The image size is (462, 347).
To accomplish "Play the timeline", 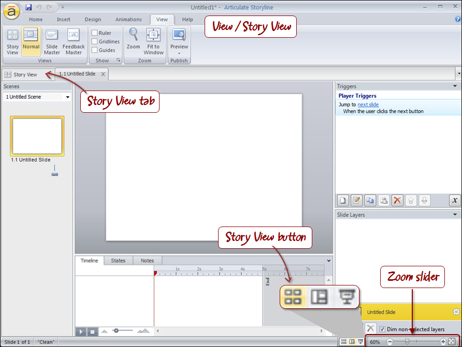I will click(81, 331).
